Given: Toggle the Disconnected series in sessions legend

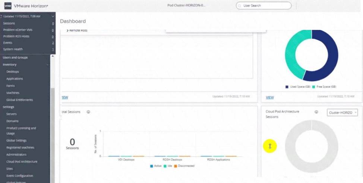Looking at the screenshot, I should coord(176,166).
